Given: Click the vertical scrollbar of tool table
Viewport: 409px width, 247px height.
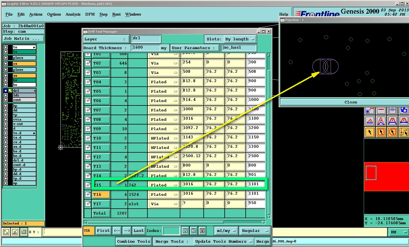Looking at the screenshot, I should [269, 136].
